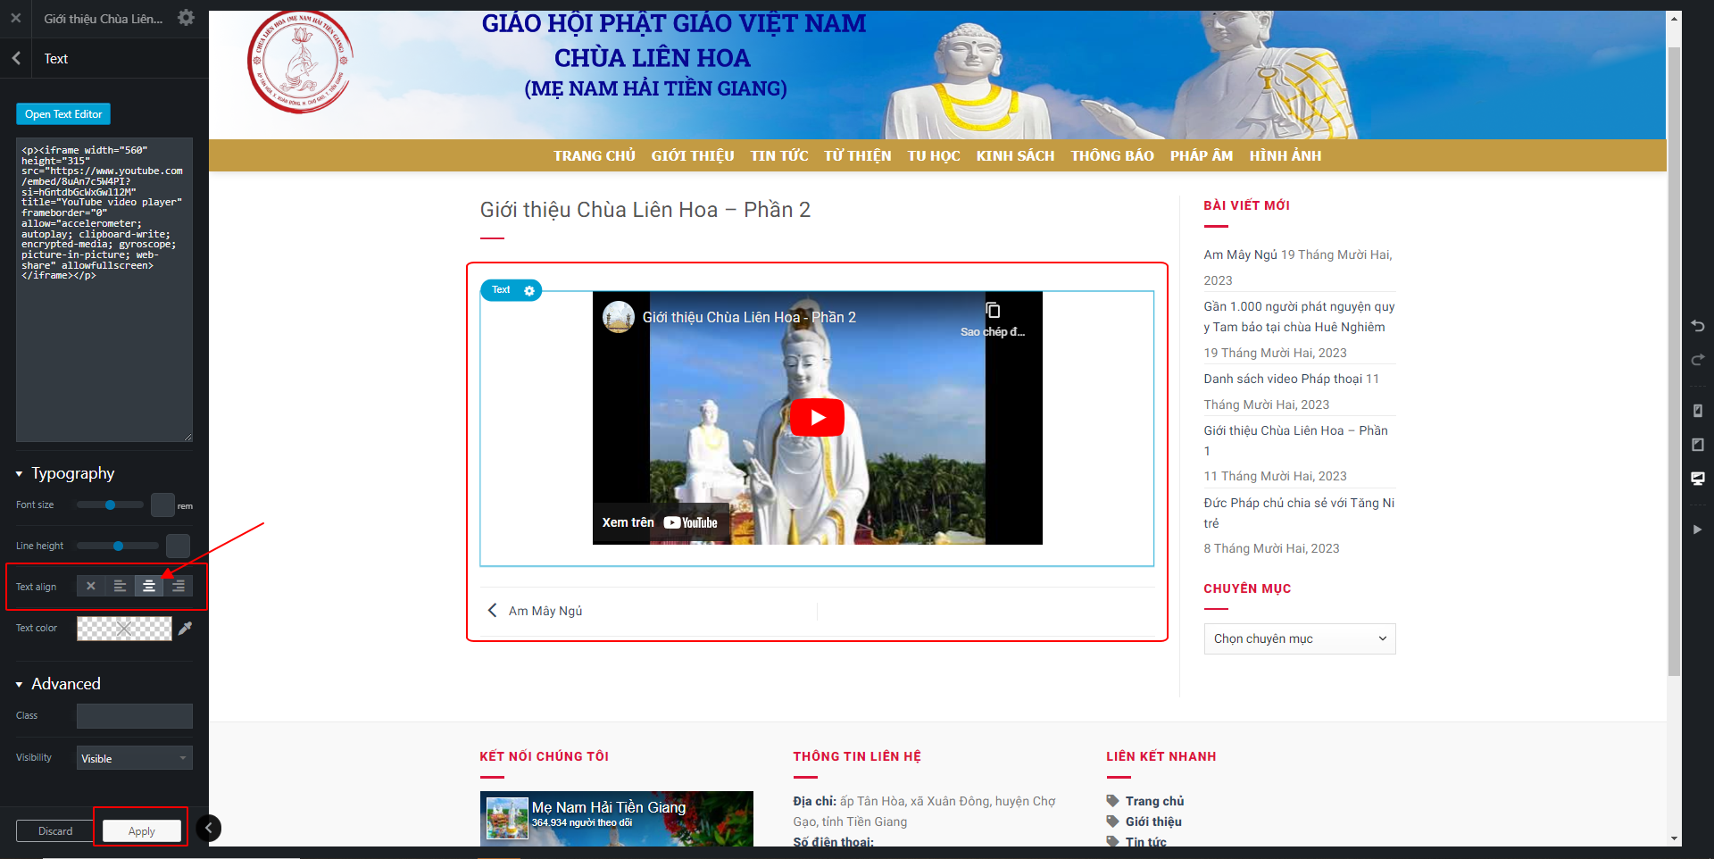The height and width of the screenshot is (859, 1714).
Task: Click the Class input field
Action: pyautogui.click(x=135, y=716)
